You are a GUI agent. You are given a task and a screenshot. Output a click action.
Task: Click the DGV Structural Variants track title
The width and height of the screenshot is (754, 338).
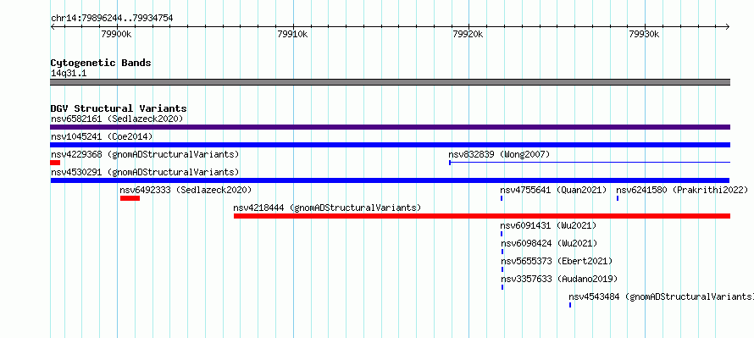119,108
